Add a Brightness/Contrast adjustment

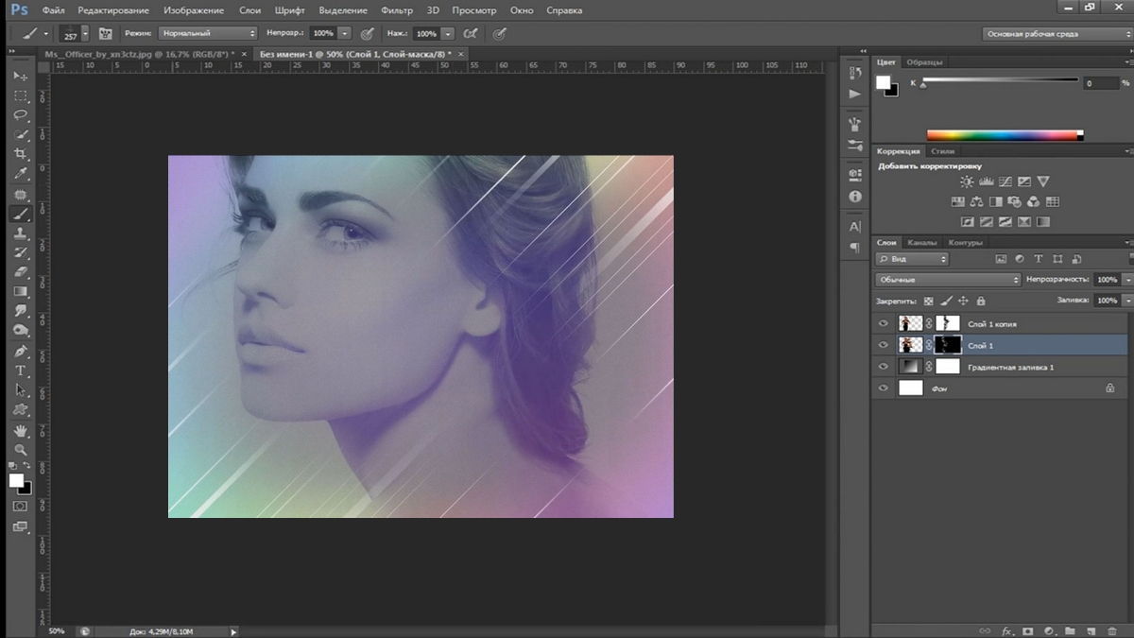pyautogui.click(x=967, y=181)
